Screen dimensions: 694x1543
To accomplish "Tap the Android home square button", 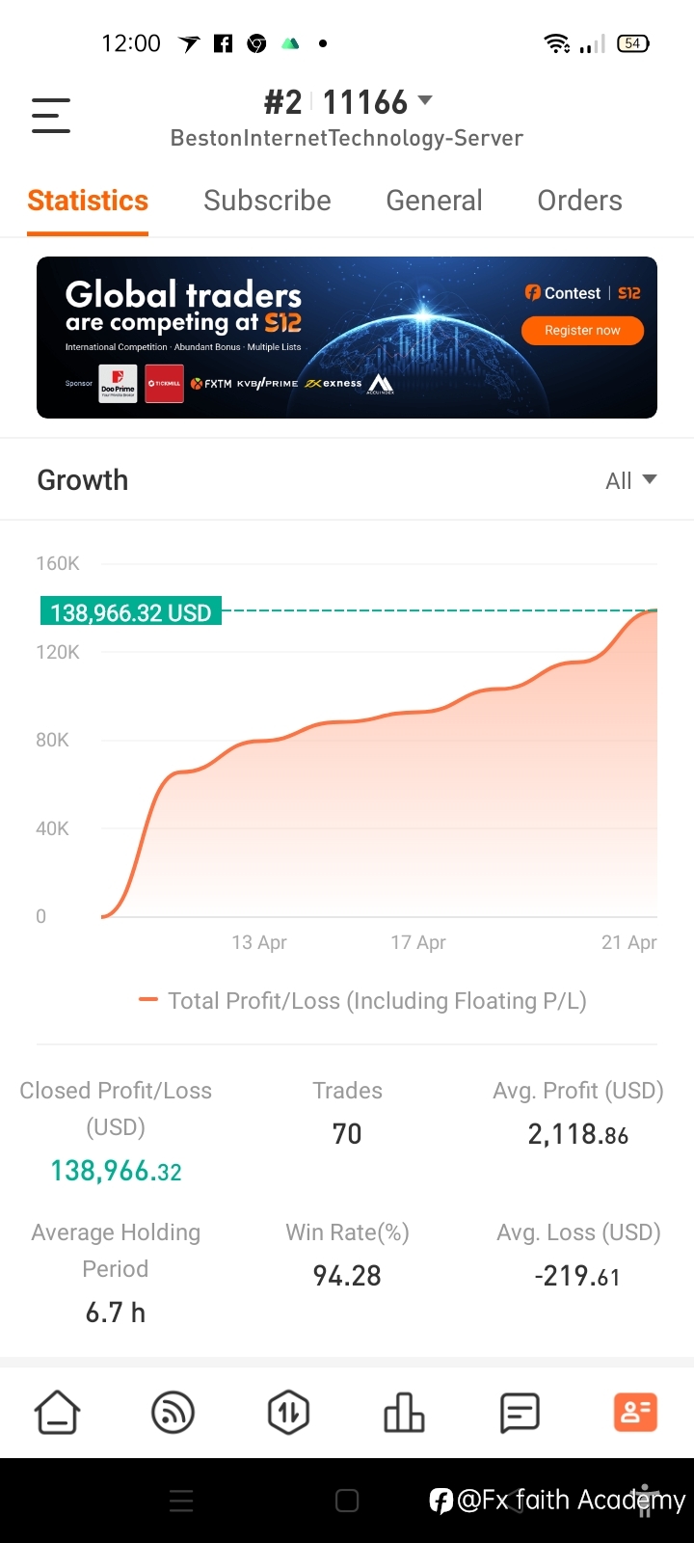I will [347, 1501].
